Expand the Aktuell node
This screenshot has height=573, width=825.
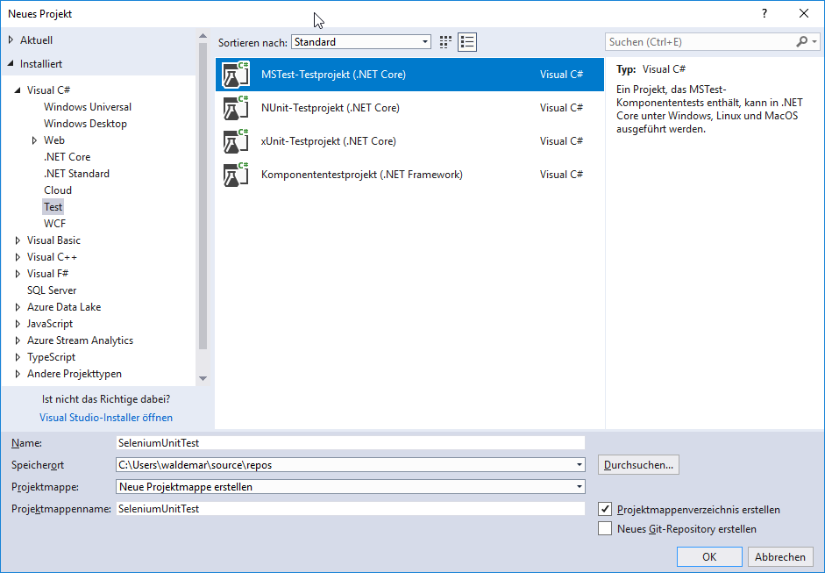point(11,40)
